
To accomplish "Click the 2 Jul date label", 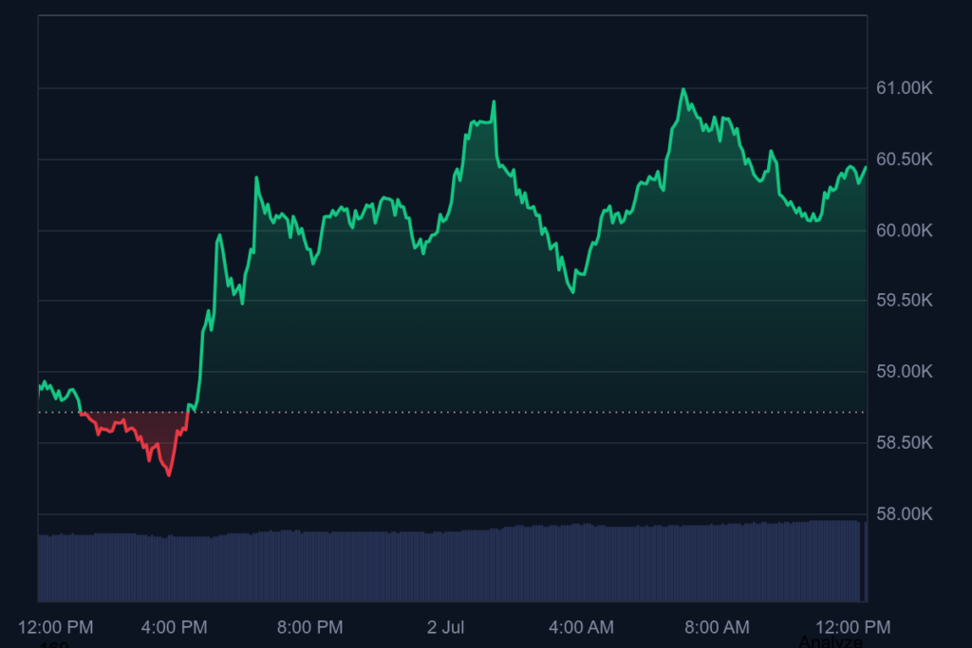I will coord(446,627).
